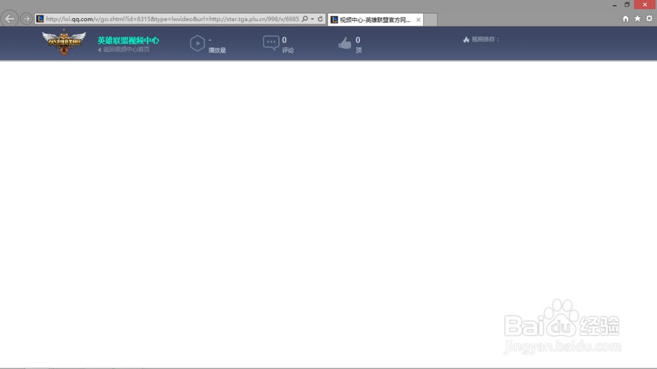Image resolution: width=657 pixels, height=369 pixels.
Task: Open a new blank tab
Action: (x=430, y=20)
